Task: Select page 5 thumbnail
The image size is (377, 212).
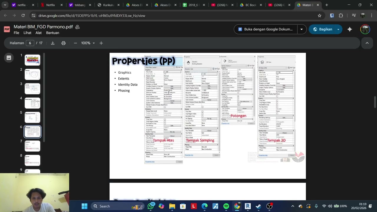Action: click(32, 117)
